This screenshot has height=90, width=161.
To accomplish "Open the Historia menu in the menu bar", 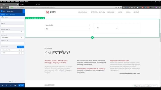I will pos(13,1).
